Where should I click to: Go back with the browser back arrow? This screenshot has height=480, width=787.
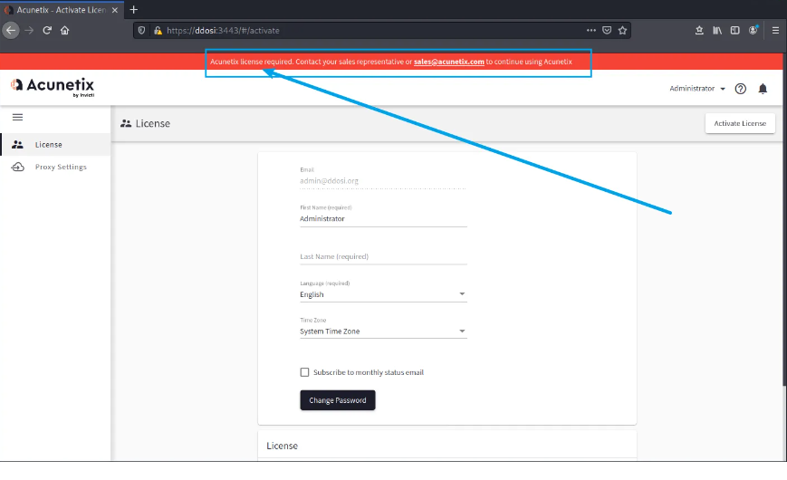point(11,30)
